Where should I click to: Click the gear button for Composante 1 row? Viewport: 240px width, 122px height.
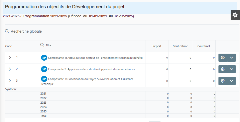223,58
